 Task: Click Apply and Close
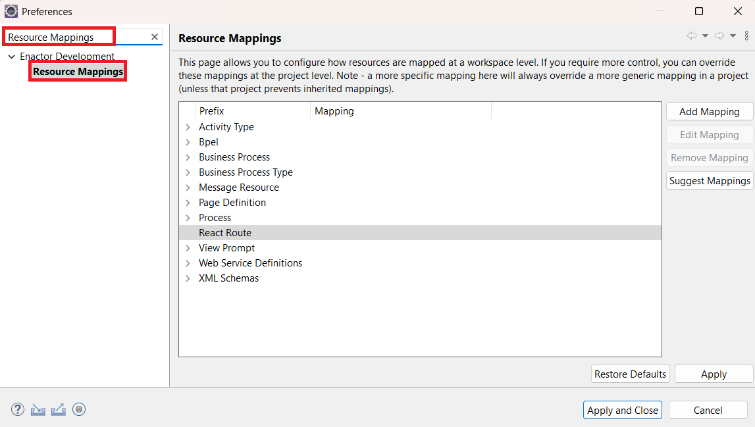pos(623,410)
